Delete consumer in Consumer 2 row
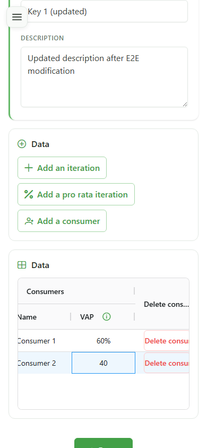The height and width of the screenshot is (448, 207). pos(167,363)
